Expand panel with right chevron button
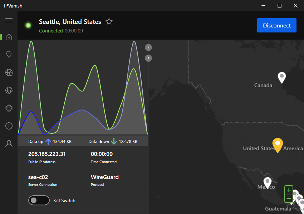Viewport: 304px width, 214px height. coord(148,47)
